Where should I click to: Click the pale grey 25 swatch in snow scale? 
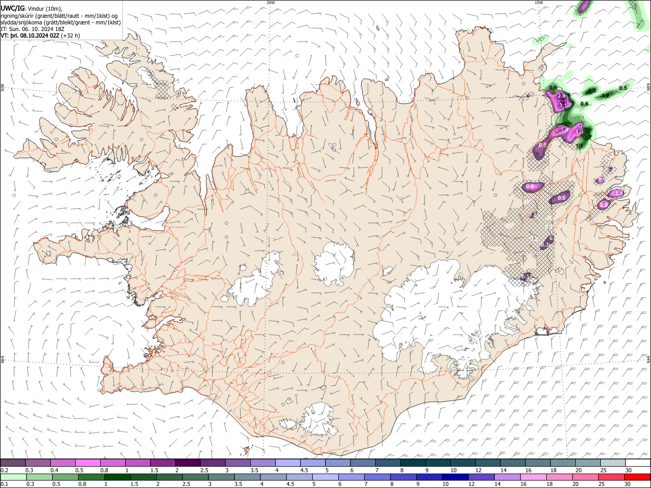click(x=612, y=463)
